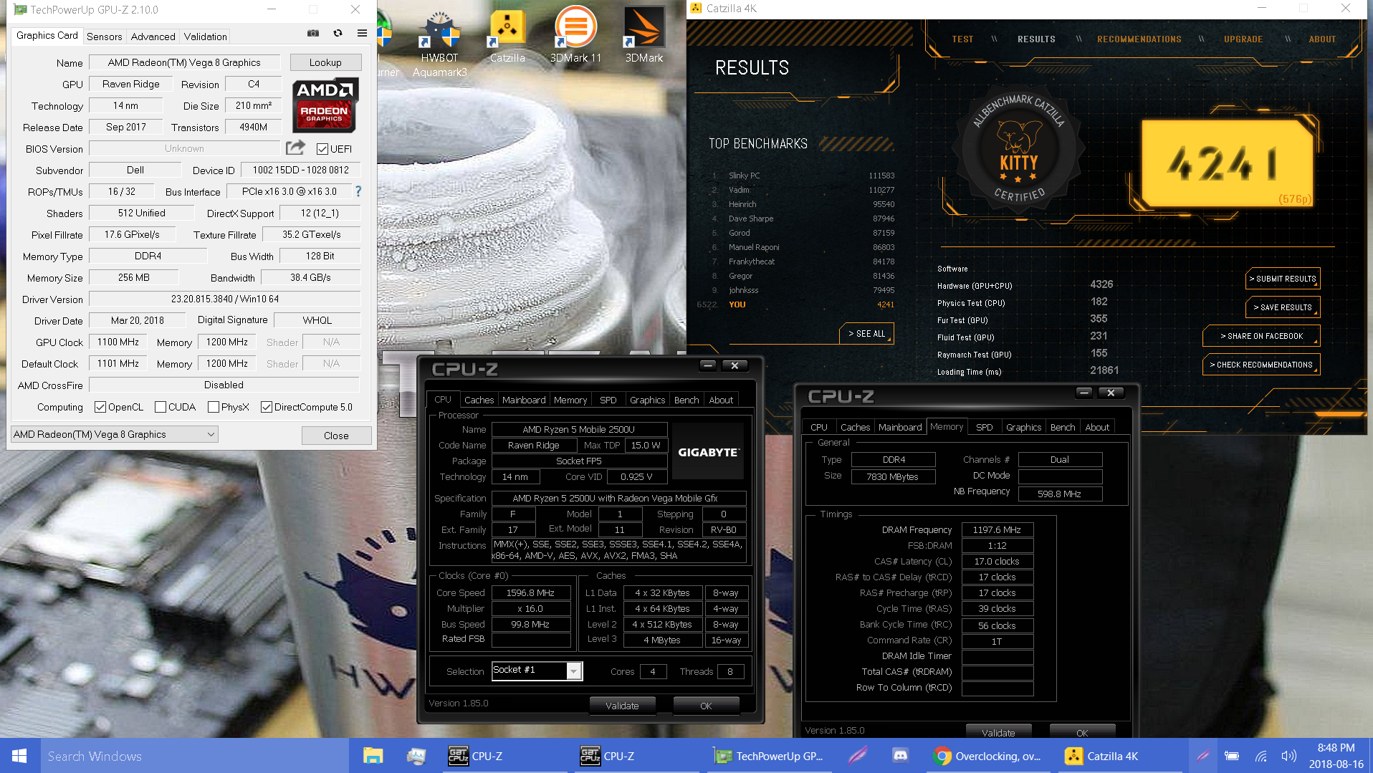Click GPU-Z screenshot camera icon
The height and width of the screenshot is (773, 1373).
coord(313,33)
